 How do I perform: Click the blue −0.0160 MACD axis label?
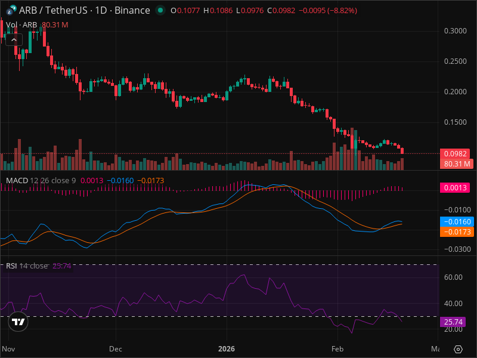tap(457, 221)
